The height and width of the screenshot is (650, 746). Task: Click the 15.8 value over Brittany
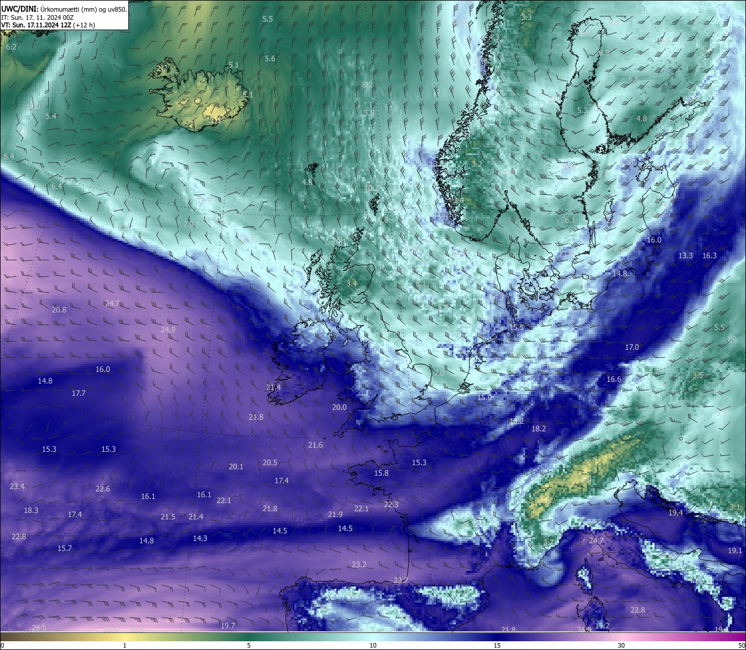(x=381, y=473)
